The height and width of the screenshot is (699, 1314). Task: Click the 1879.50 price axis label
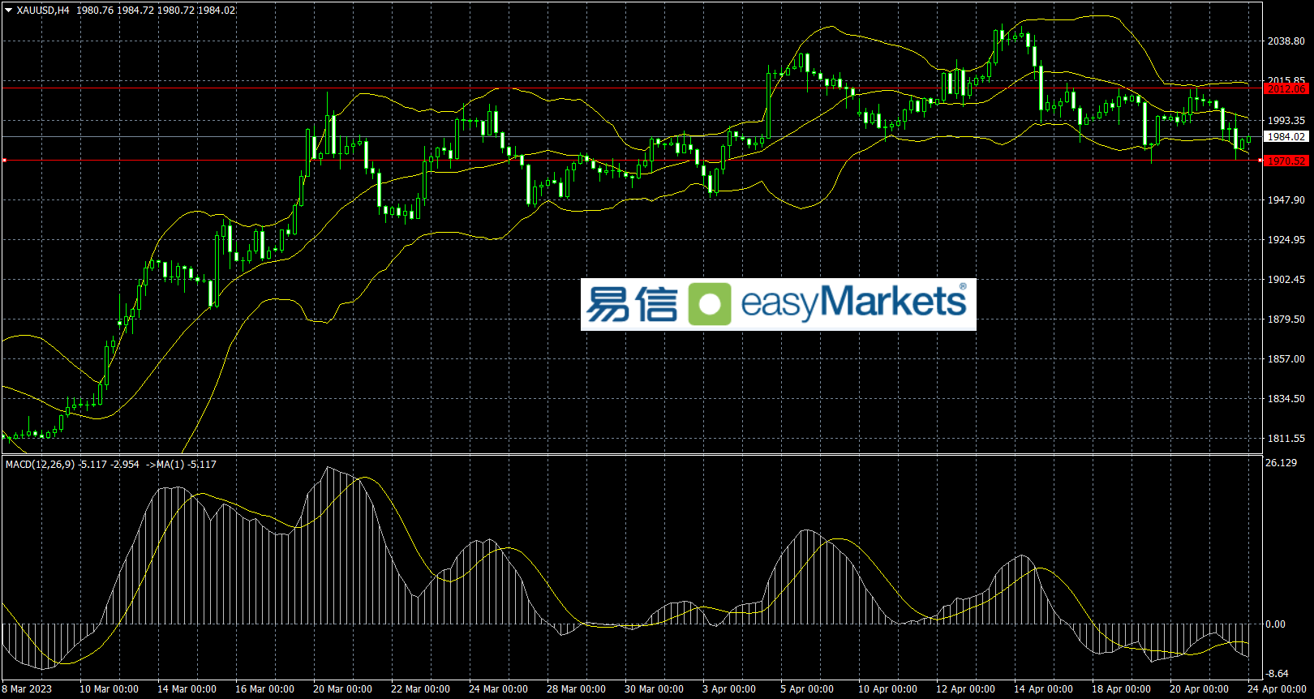(1286, 319)
